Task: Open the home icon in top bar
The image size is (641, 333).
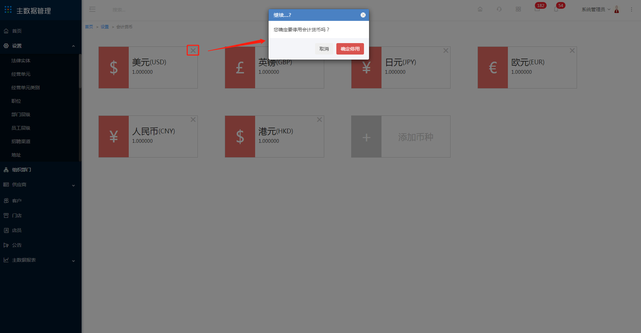Action: pos(480,9)
